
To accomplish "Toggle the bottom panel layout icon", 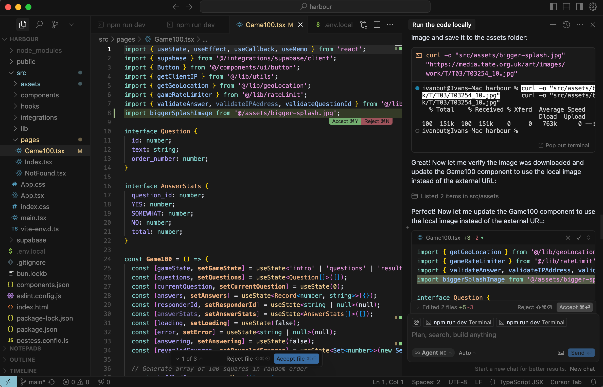I will (x=566, y=7).
